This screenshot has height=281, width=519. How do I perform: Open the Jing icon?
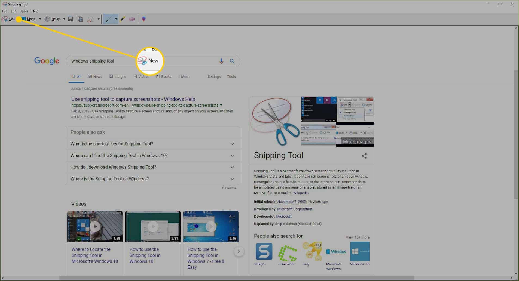point(312,251)
